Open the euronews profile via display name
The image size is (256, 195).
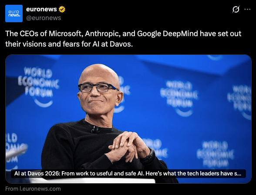tap(41, 9)
